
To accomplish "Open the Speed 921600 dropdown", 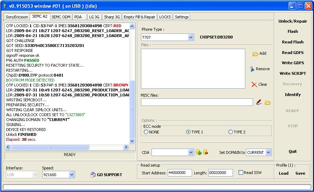I will tap(72, 175).
